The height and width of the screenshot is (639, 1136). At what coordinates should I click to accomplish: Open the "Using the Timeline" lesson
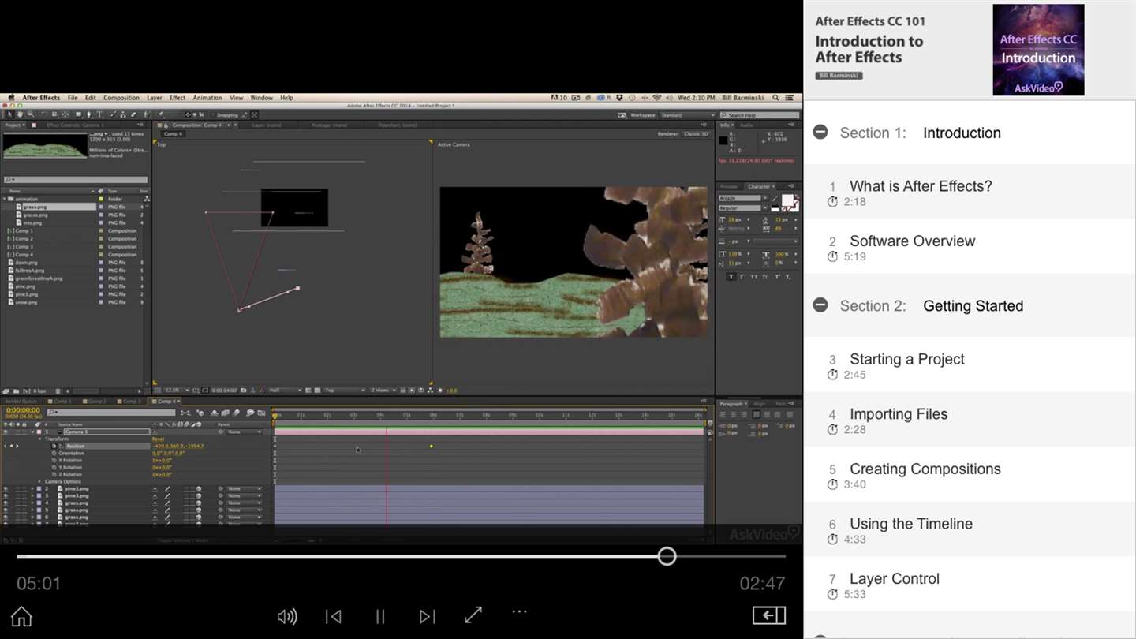tap(910, 524)
